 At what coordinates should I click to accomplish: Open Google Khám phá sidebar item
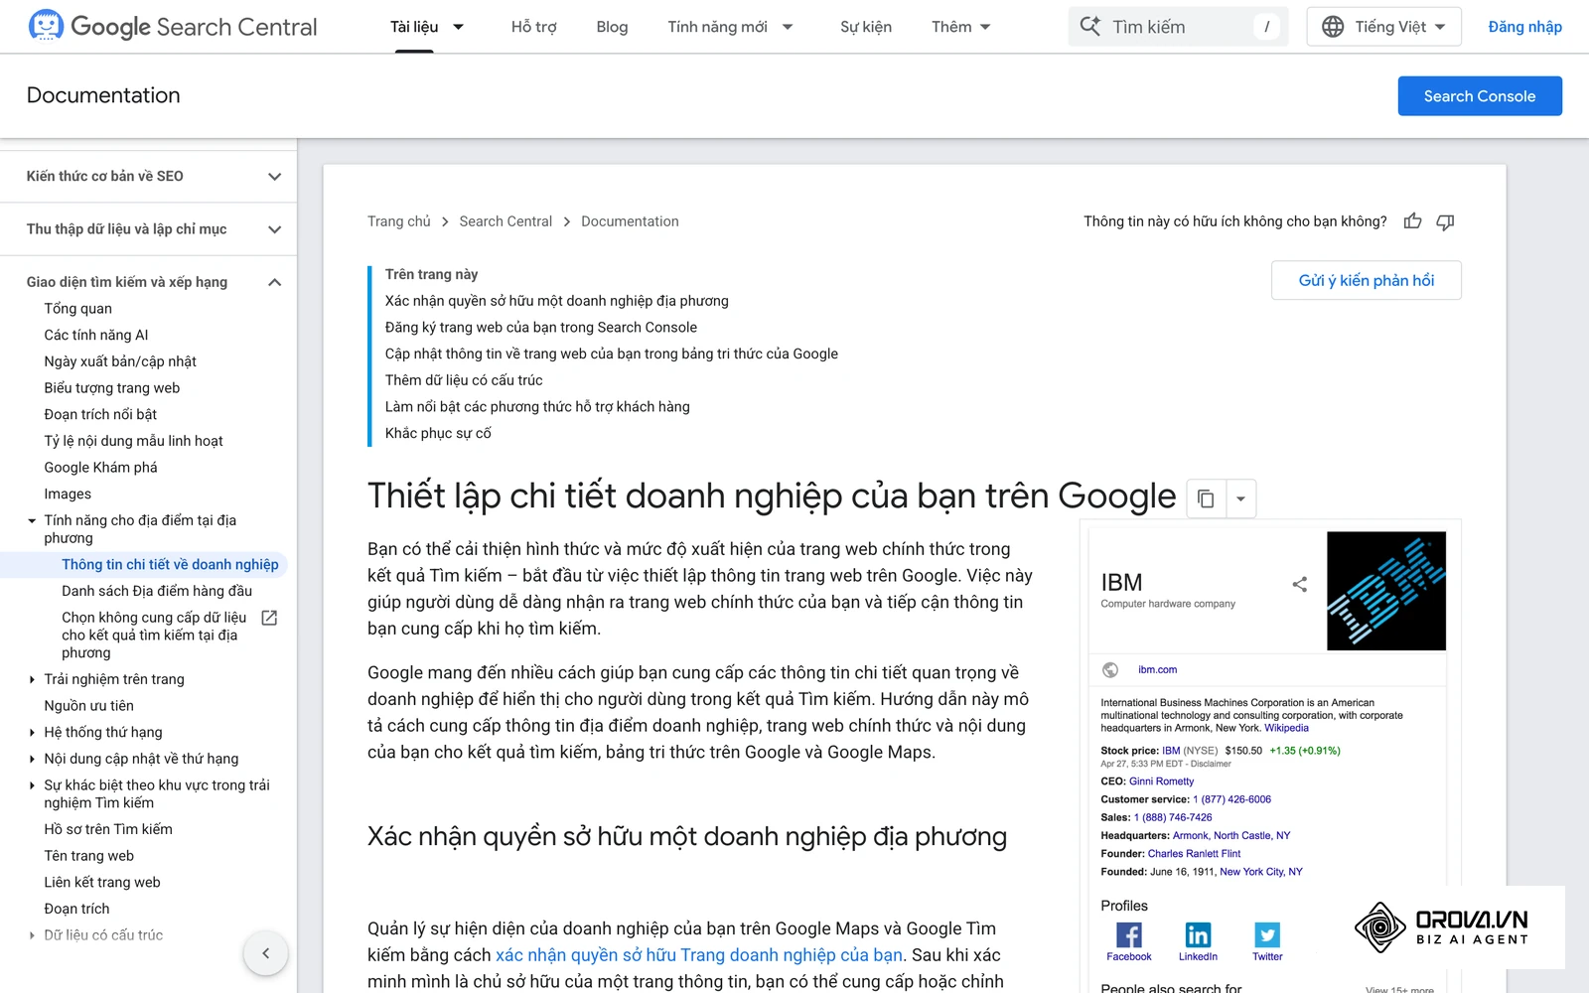tap(100, 468)
